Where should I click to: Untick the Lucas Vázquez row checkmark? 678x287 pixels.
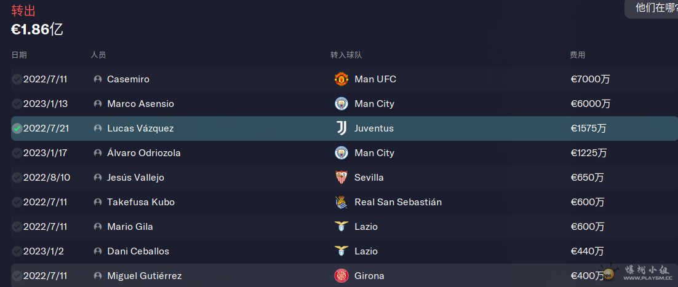pos(17,128)
